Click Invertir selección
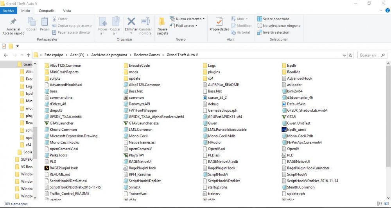 click(x=273, y=32)
